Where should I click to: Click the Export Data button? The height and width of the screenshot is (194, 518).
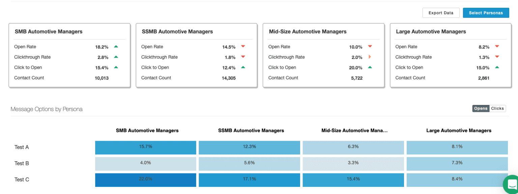click(x=441, y=13)
